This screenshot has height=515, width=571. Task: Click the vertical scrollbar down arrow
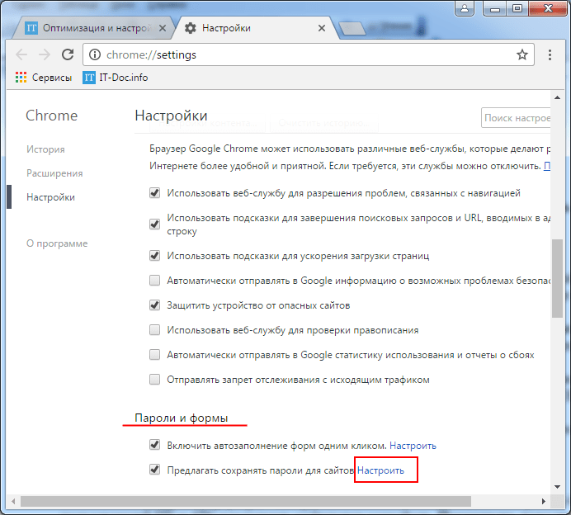pos(557,487)
